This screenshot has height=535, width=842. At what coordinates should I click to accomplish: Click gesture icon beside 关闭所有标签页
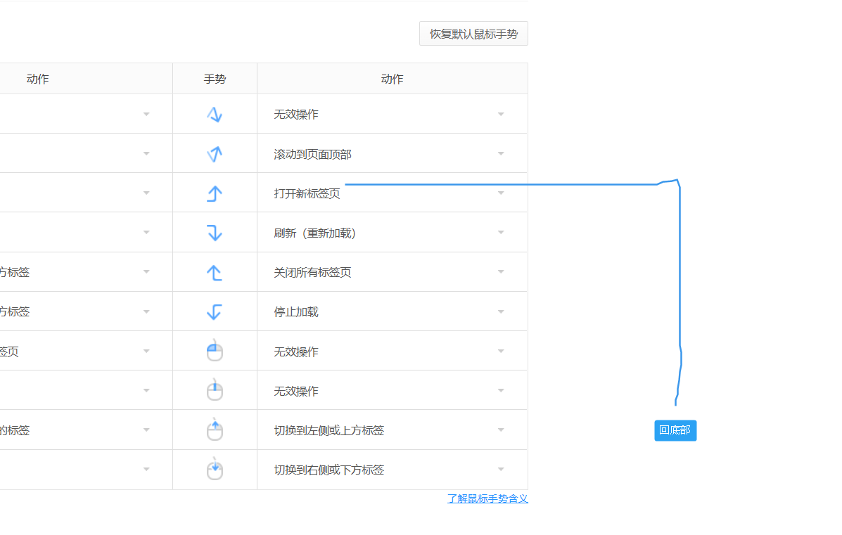point(215,273)
